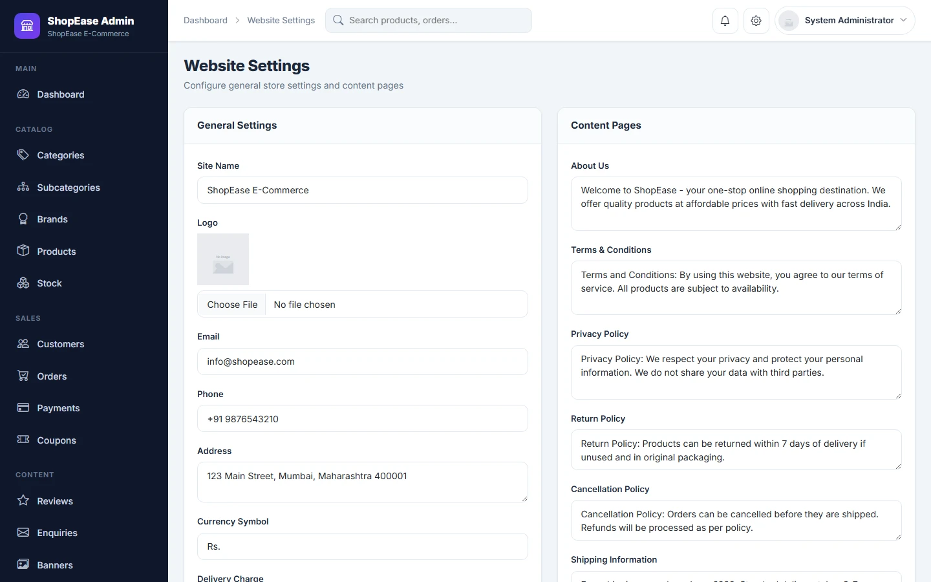Click the Reviews star icon
This screenshot has height=582, width=931.
[x=23, y=501]
